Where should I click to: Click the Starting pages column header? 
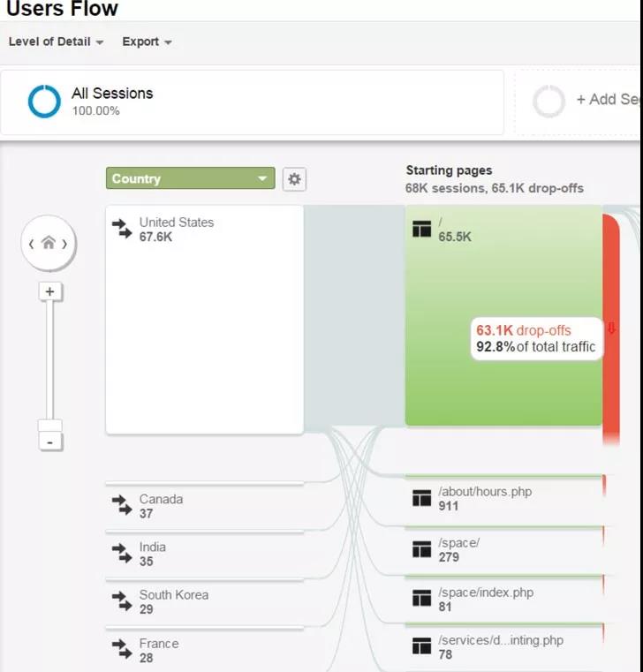pyautogui.click(x=450, y=170)
